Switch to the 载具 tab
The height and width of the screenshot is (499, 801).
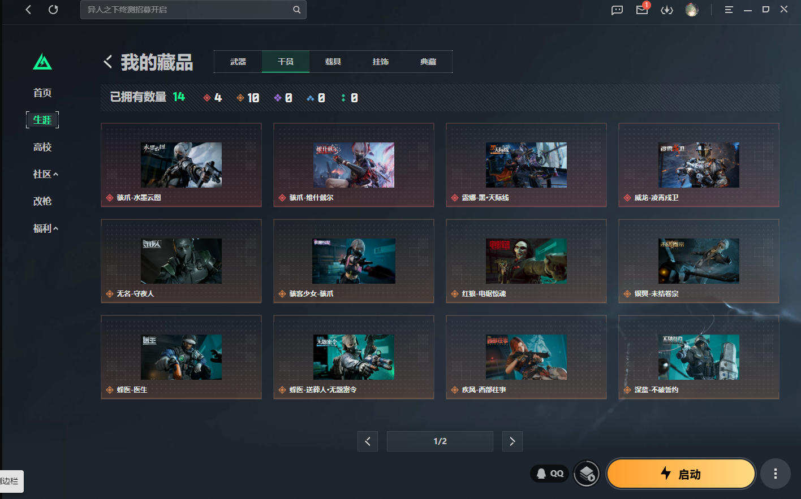point(333,62)
